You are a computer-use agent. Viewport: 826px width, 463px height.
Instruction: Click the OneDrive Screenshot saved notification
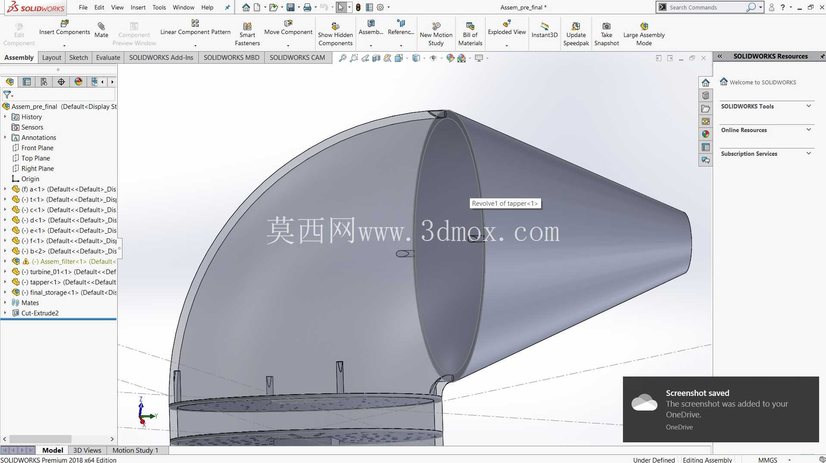click(721, 409)
